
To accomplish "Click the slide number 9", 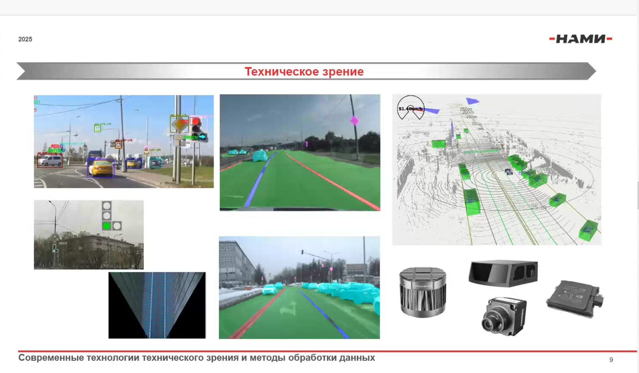I will pyautogui.click(x=611, y=360).
